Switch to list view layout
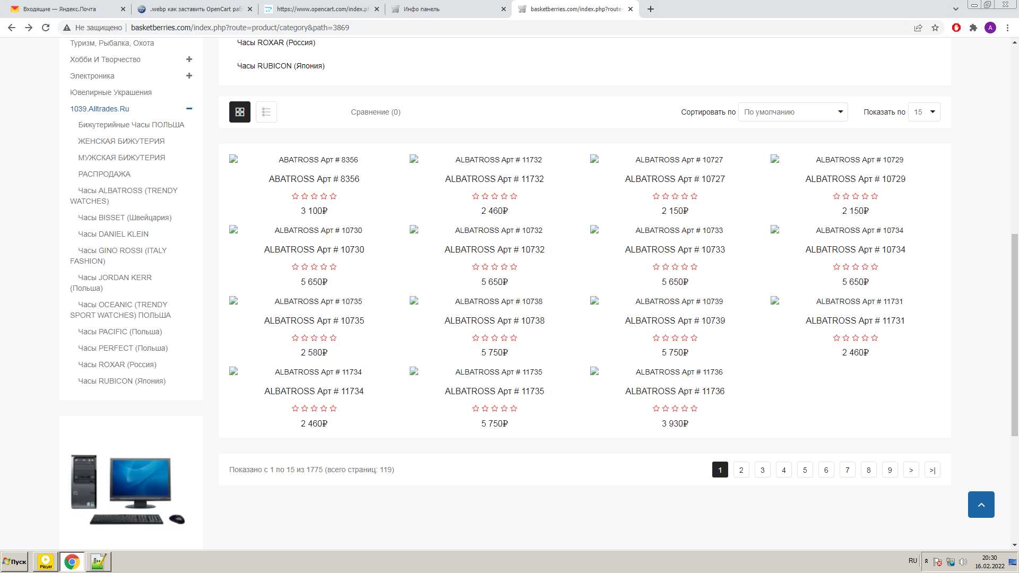Image resolution: width=1019 pixels, height=573 pixels. [266, 112]
